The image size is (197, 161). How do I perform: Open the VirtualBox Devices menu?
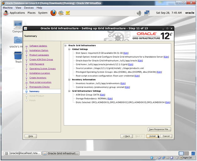[29, 8]
